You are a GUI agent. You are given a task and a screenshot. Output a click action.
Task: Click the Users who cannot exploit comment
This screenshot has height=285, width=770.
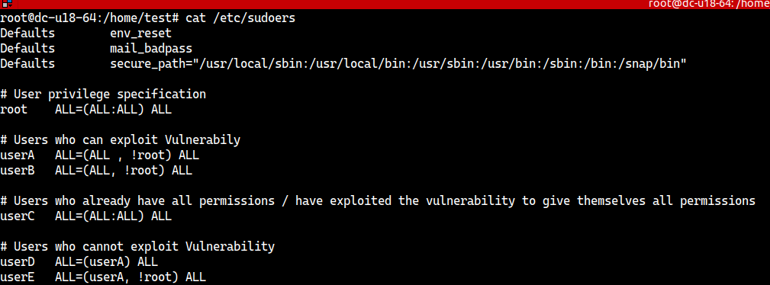tap(137, 246)
